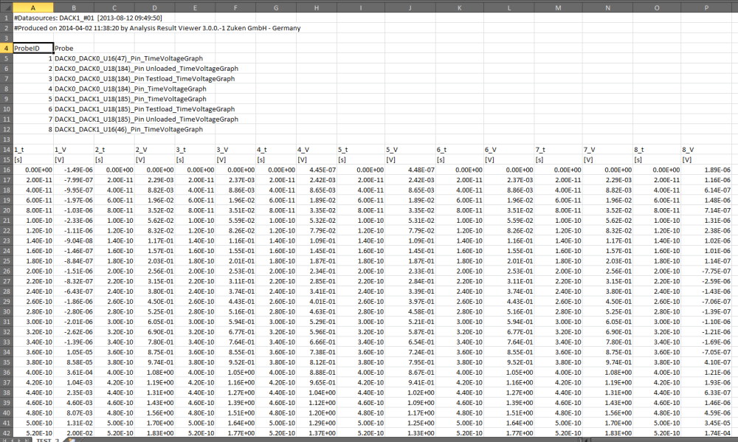Select the '2_t' column label cell
This screenshot has height=442, width=738.
114,150
